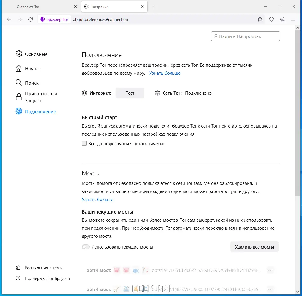Screen dimensions: 302x296
Task: Click the scrollbar up arrow
Action: tap(298, 28)
